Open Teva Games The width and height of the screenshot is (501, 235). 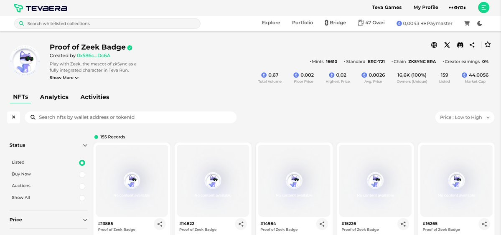(x=387, y=8)
